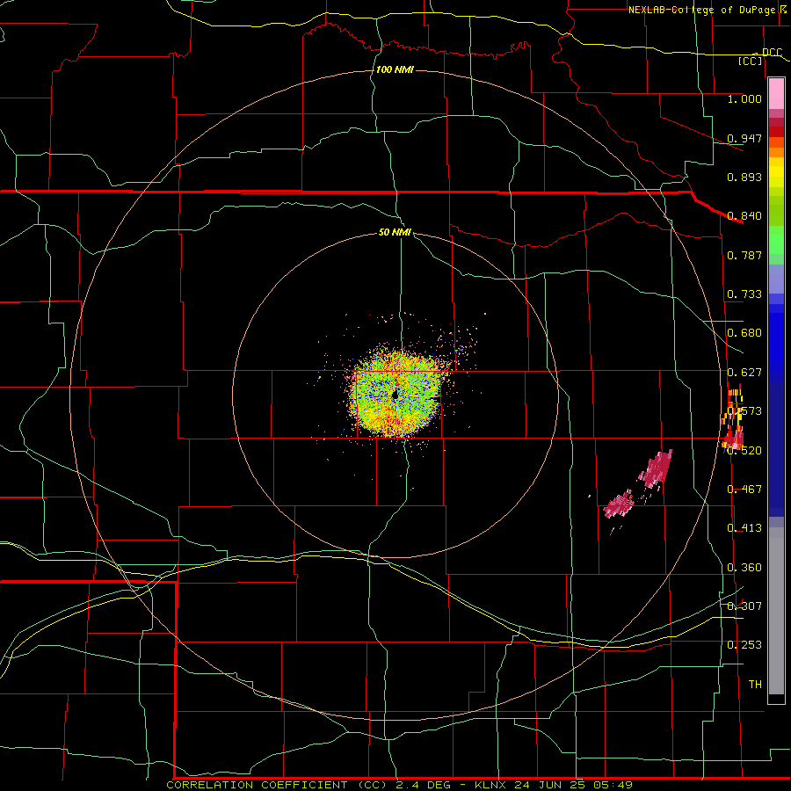Click the DCC product label
791x791 pixels.
(772, 53)
